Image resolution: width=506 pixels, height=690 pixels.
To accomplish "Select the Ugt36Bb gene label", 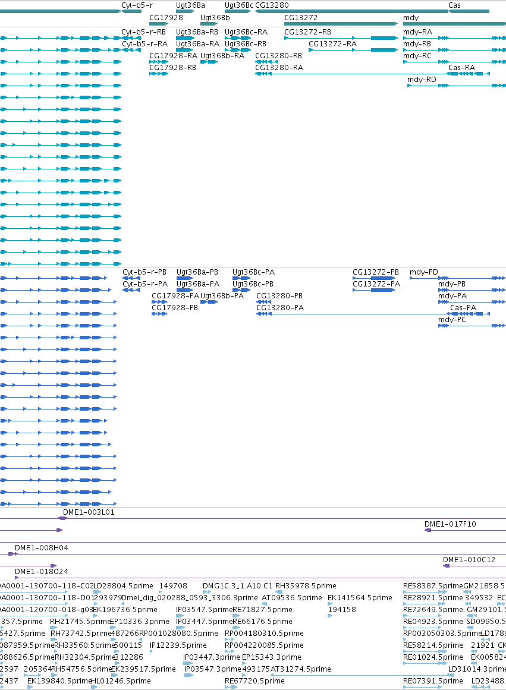I will 215,18.
